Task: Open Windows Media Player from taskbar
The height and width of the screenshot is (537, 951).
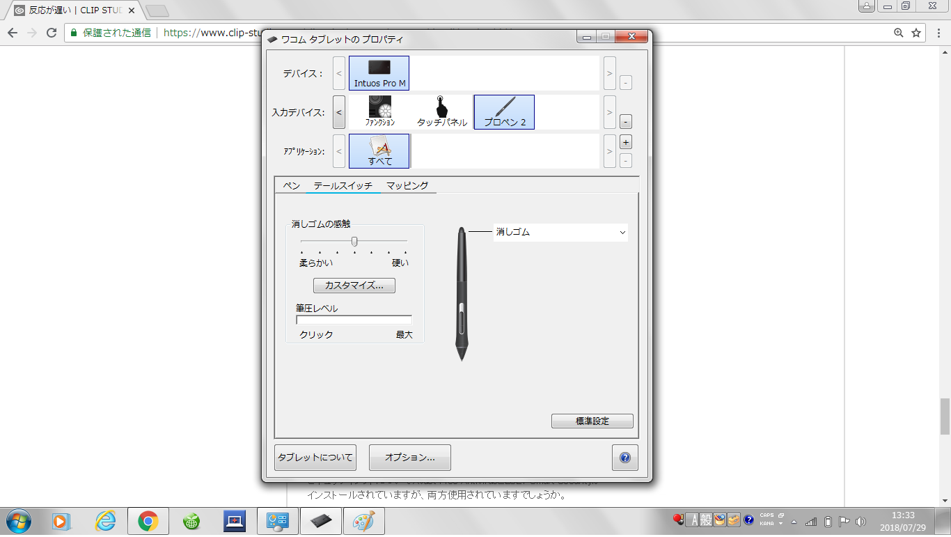Action: coord(62,521)
